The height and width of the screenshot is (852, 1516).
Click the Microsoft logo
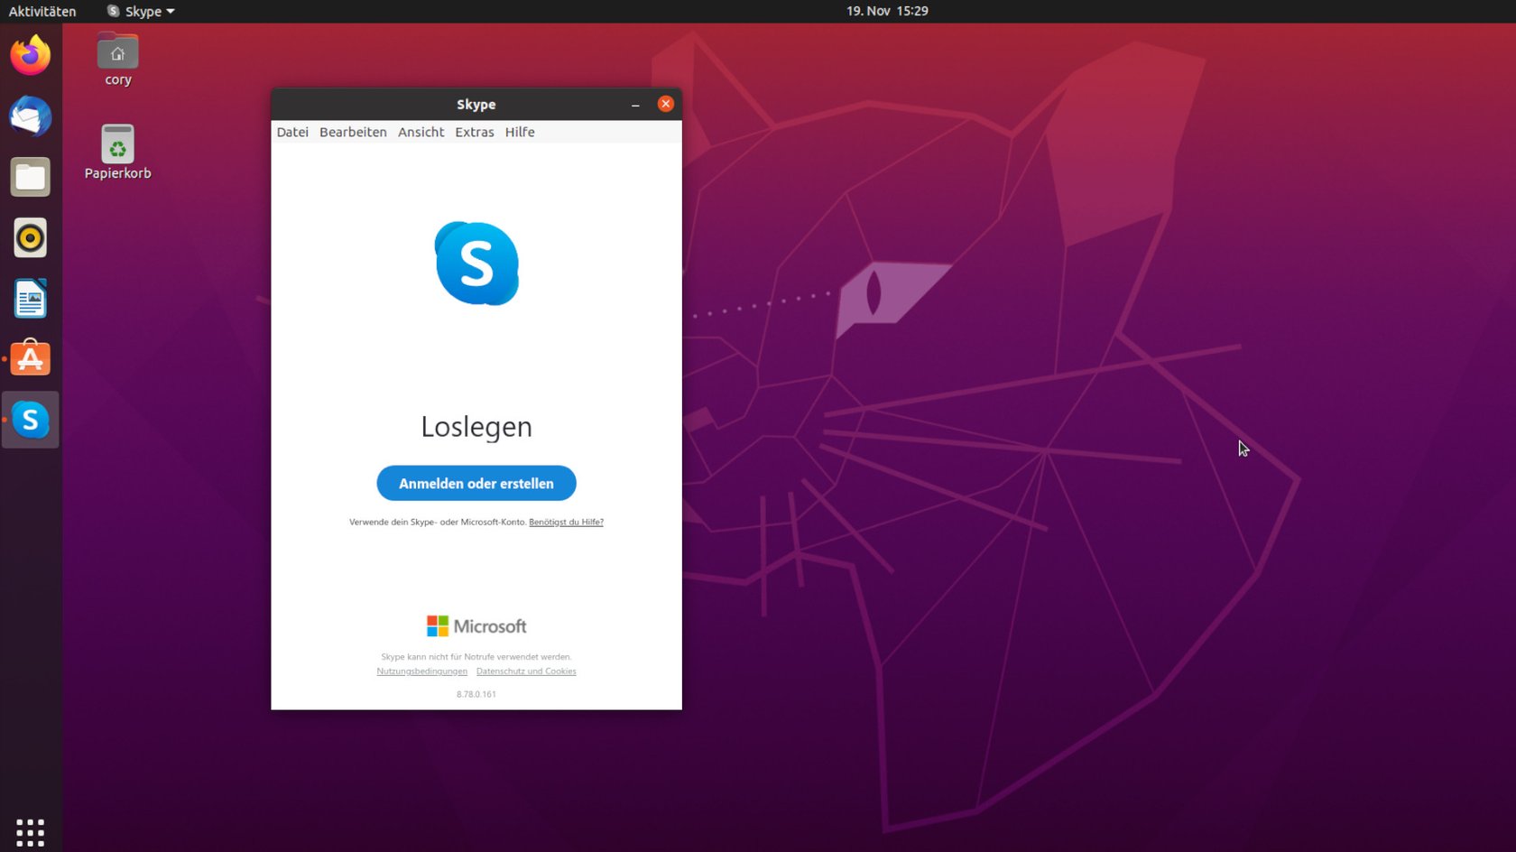(476, 625)
